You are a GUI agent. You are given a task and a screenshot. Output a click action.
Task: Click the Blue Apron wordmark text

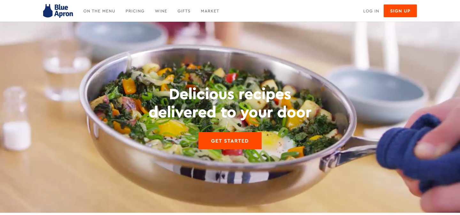64,11
